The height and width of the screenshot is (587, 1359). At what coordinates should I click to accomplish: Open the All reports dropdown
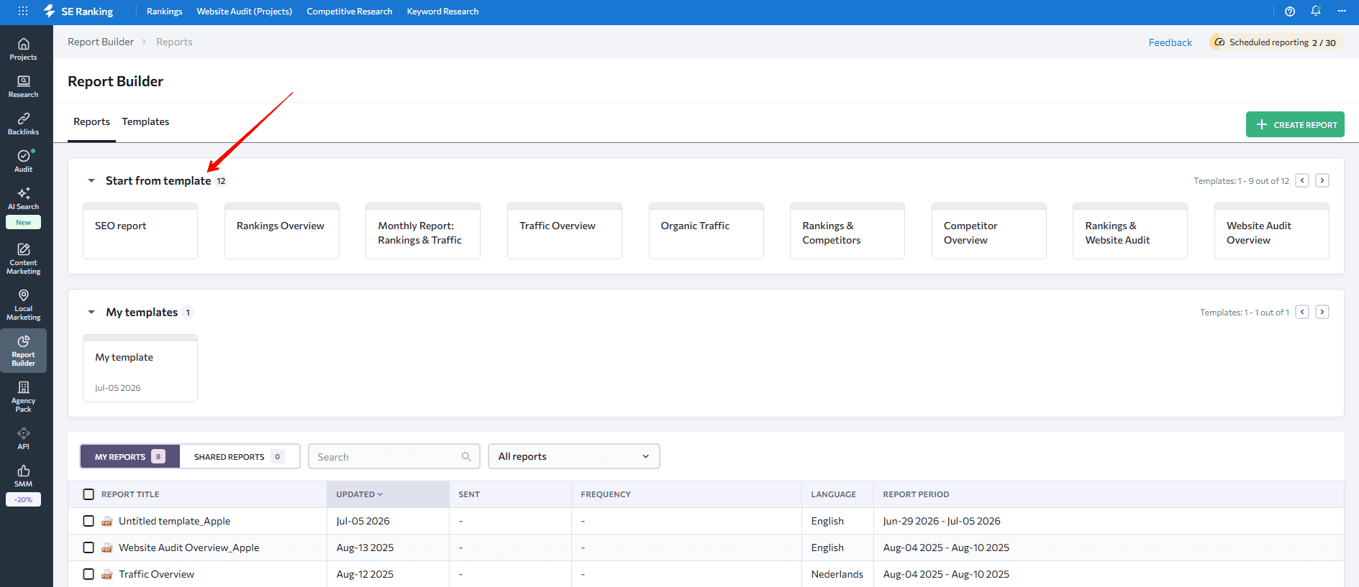tap(574, 456)
